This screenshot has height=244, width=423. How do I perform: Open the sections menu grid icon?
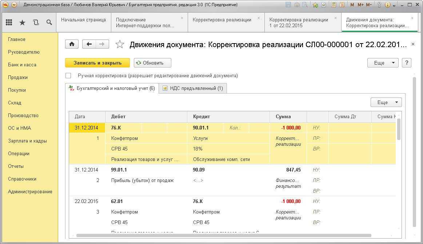click(9, 22)
